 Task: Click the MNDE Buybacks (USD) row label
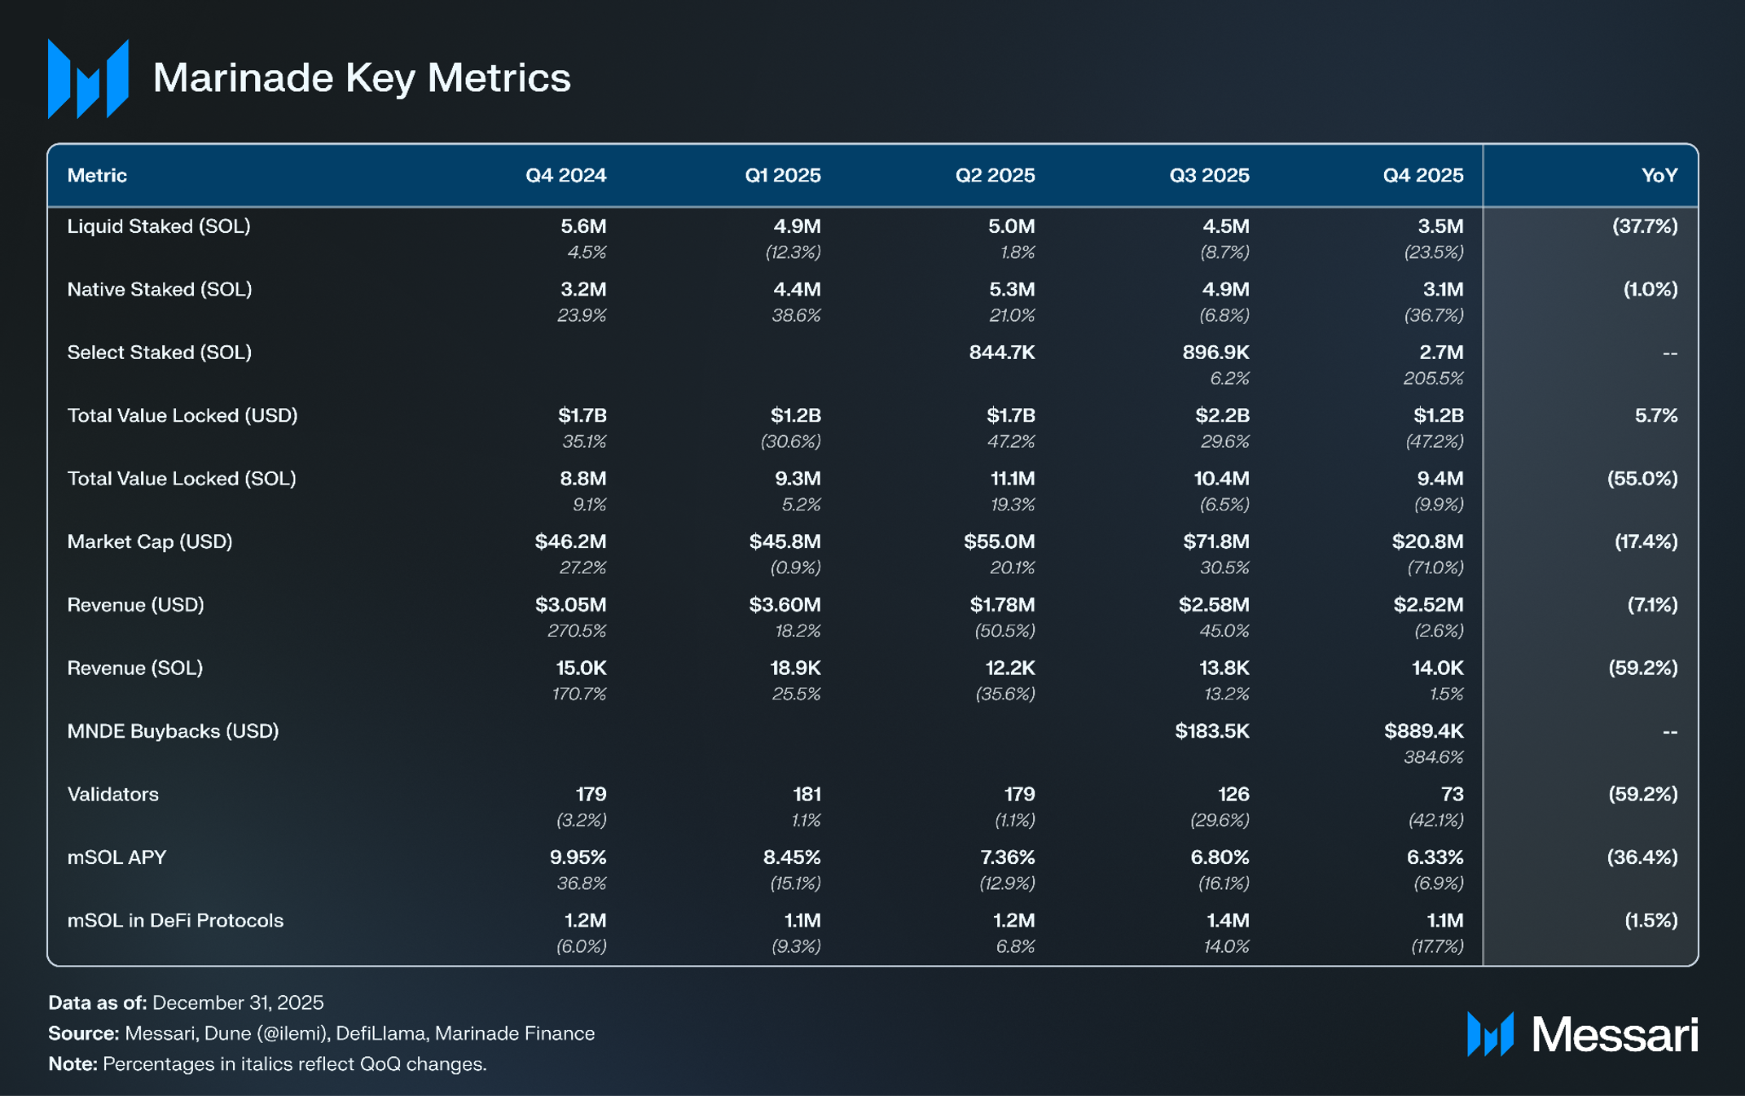(173, 731)
